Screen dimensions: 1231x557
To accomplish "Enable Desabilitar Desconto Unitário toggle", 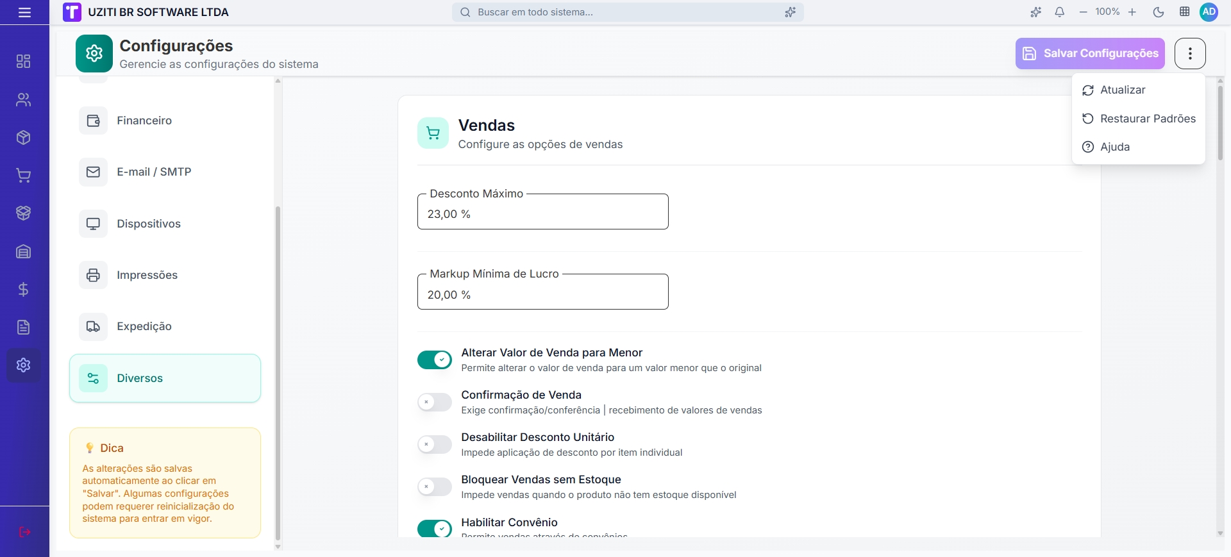I will pos(435,444).
